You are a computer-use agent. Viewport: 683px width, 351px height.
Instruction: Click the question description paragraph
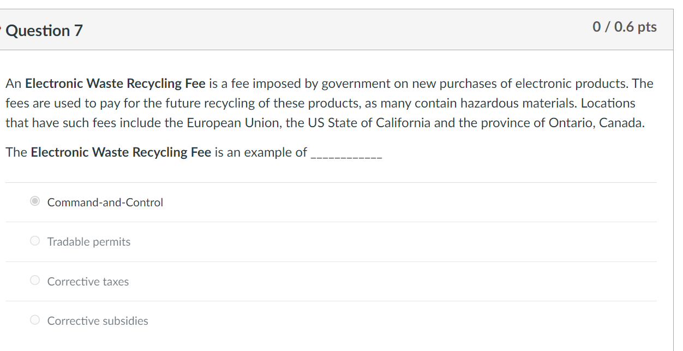(327, 103)
